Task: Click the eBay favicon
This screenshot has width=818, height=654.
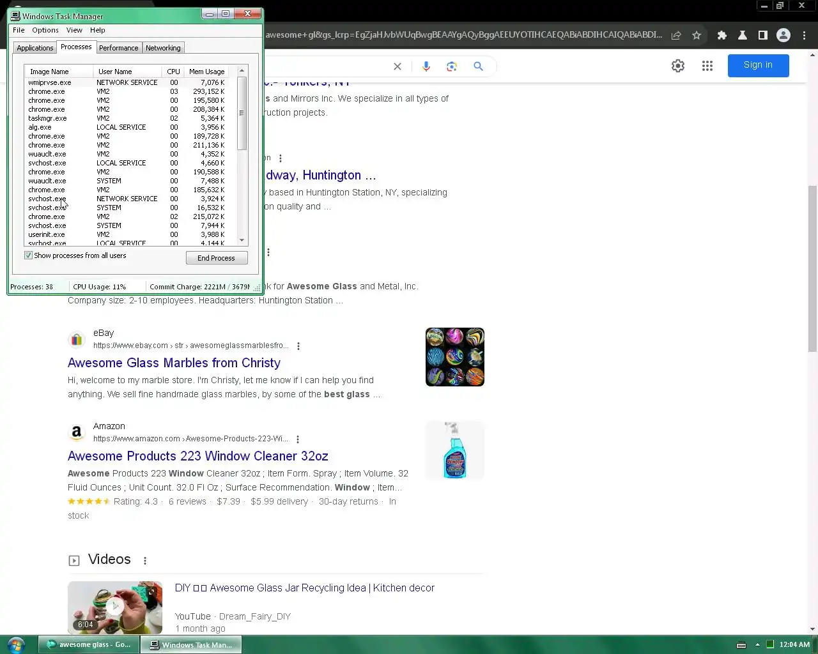Action: tap(77, 339)
